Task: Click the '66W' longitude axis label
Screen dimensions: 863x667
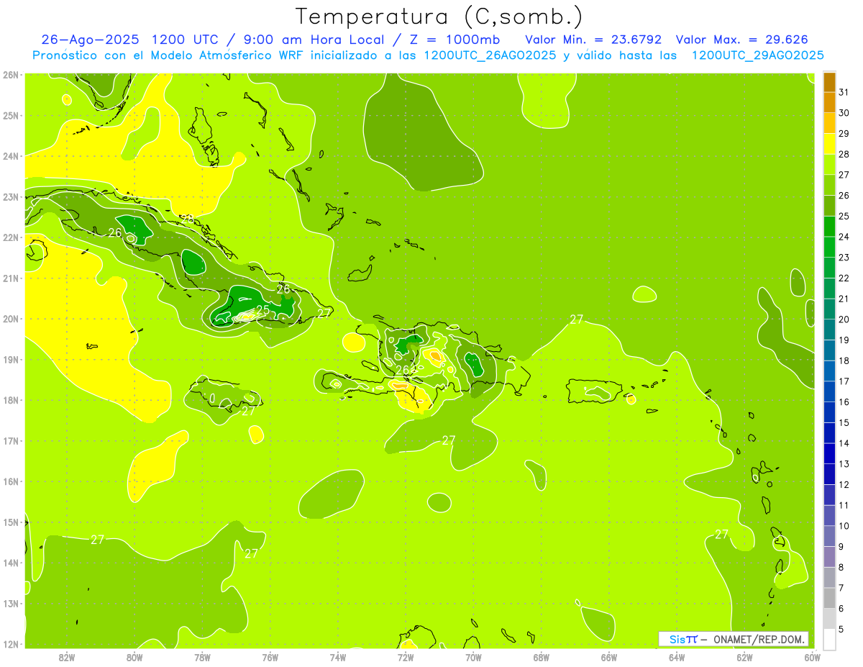Action: 609,657
